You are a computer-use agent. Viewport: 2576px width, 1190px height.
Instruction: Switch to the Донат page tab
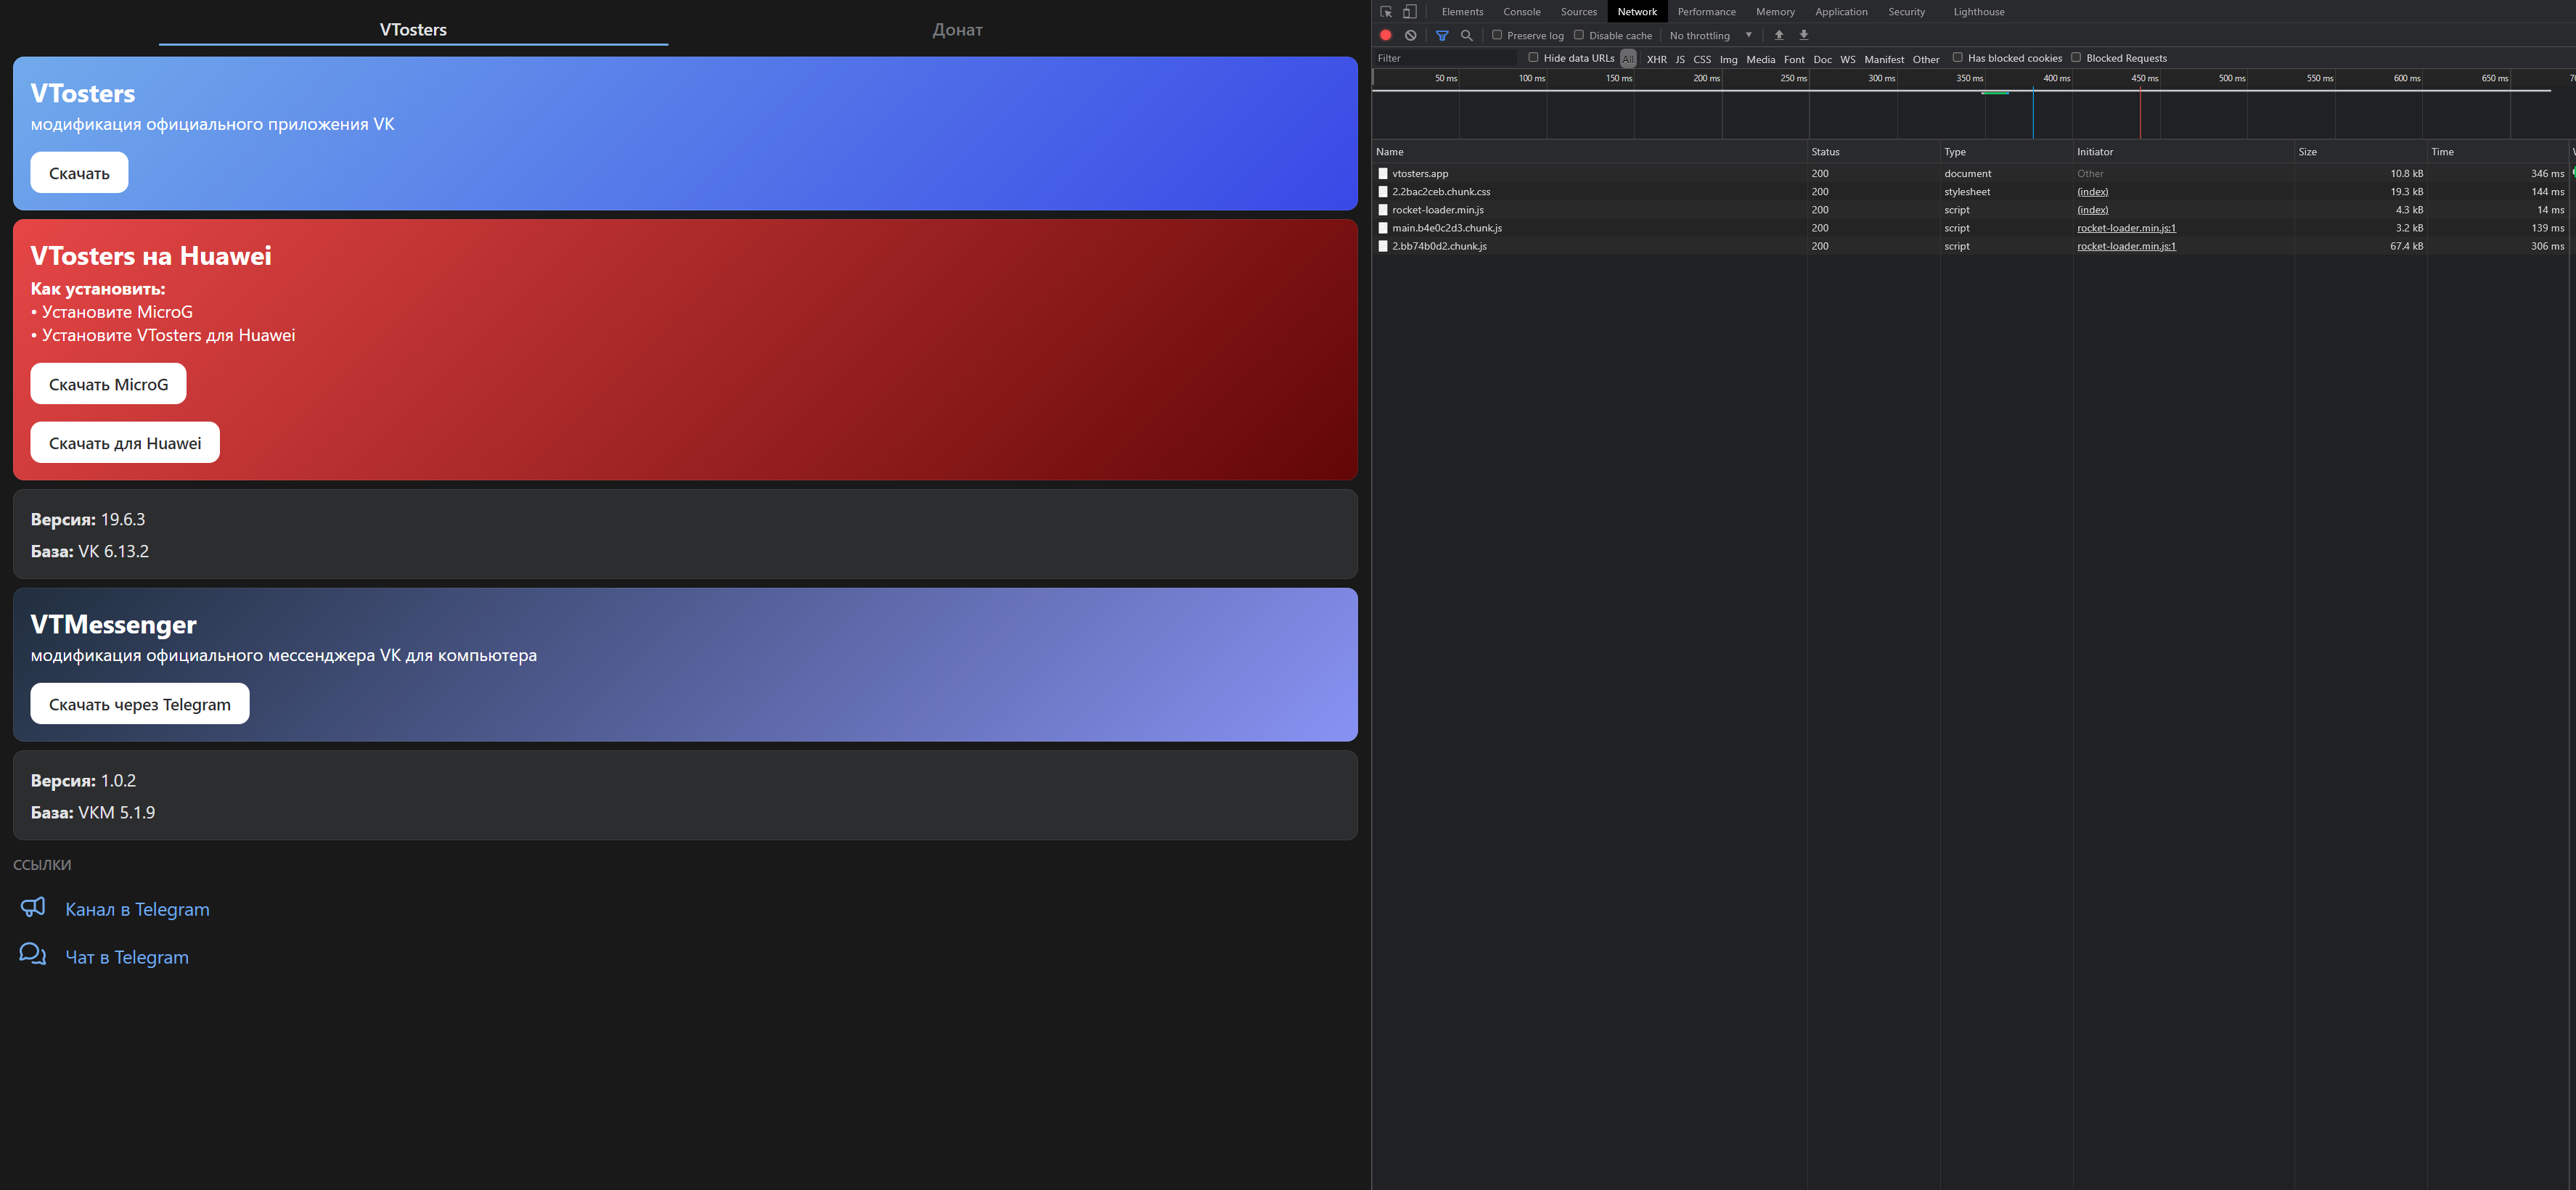point(957,30)
